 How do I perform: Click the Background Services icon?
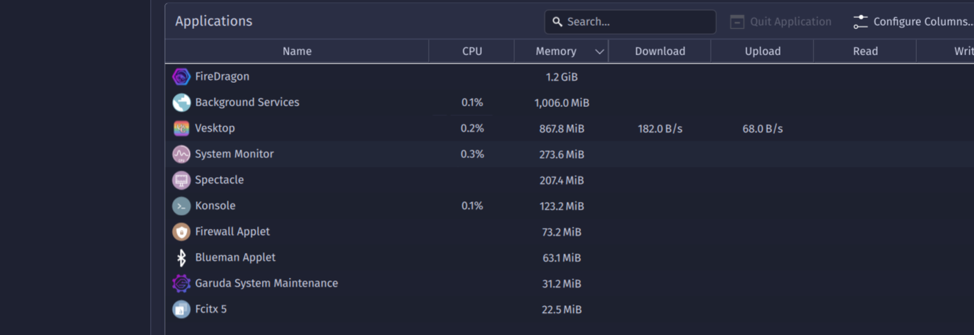[181, 103]
